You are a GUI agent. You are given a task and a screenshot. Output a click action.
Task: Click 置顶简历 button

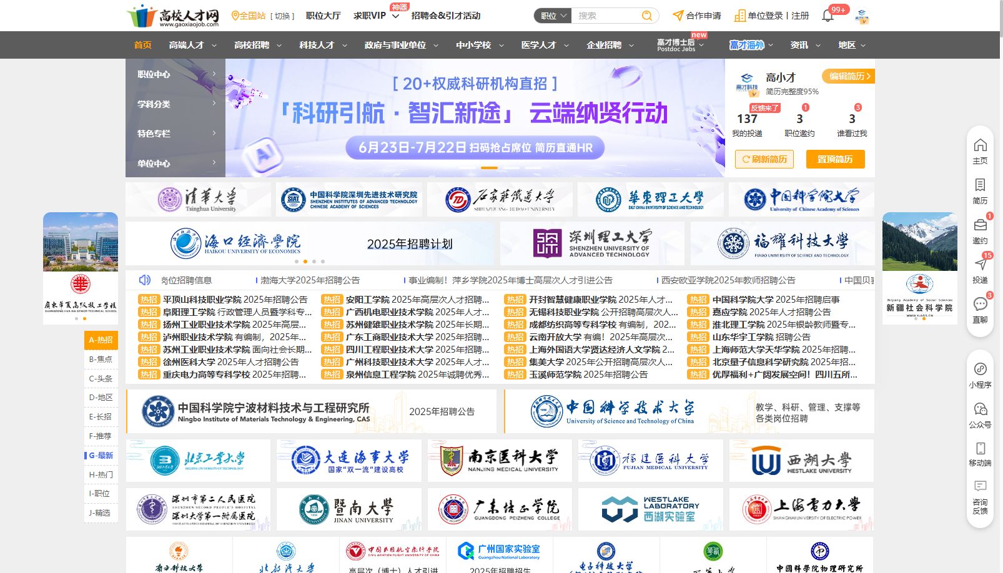coord(835,159)
